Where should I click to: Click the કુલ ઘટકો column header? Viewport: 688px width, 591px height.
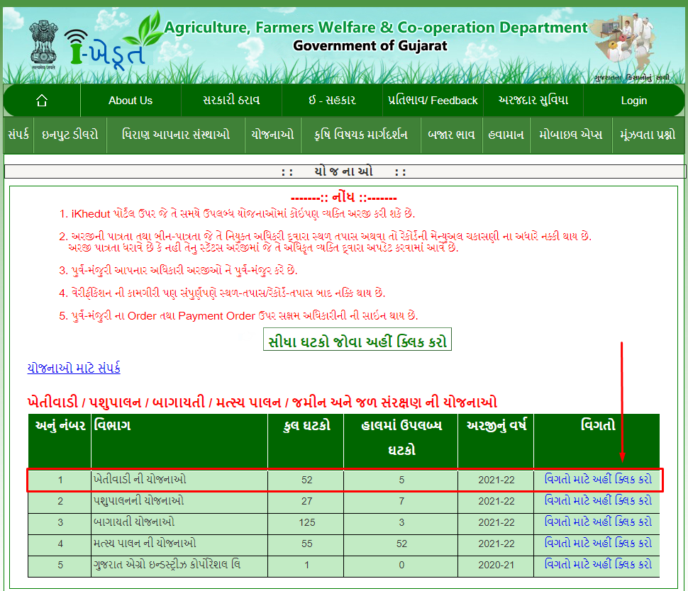(306, 441)
